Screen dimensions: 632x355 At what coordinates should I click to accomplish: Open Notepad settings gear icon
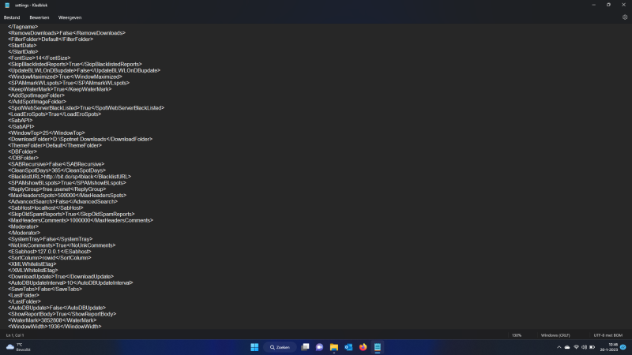[x=624, y=17]
